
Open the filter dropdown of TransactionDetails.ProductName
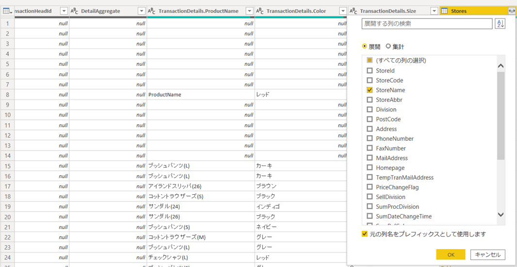coord(250,11)
